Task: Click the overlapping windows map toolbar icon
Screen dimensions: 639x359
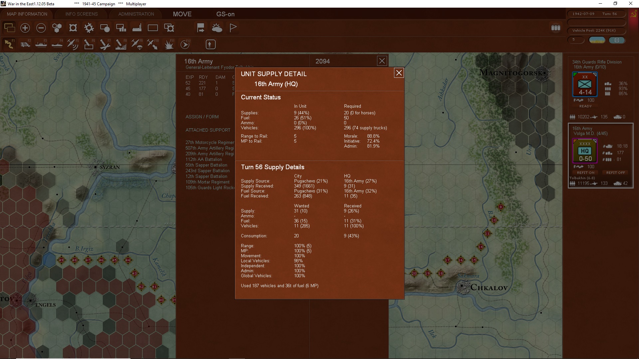Action: point(9,28)
